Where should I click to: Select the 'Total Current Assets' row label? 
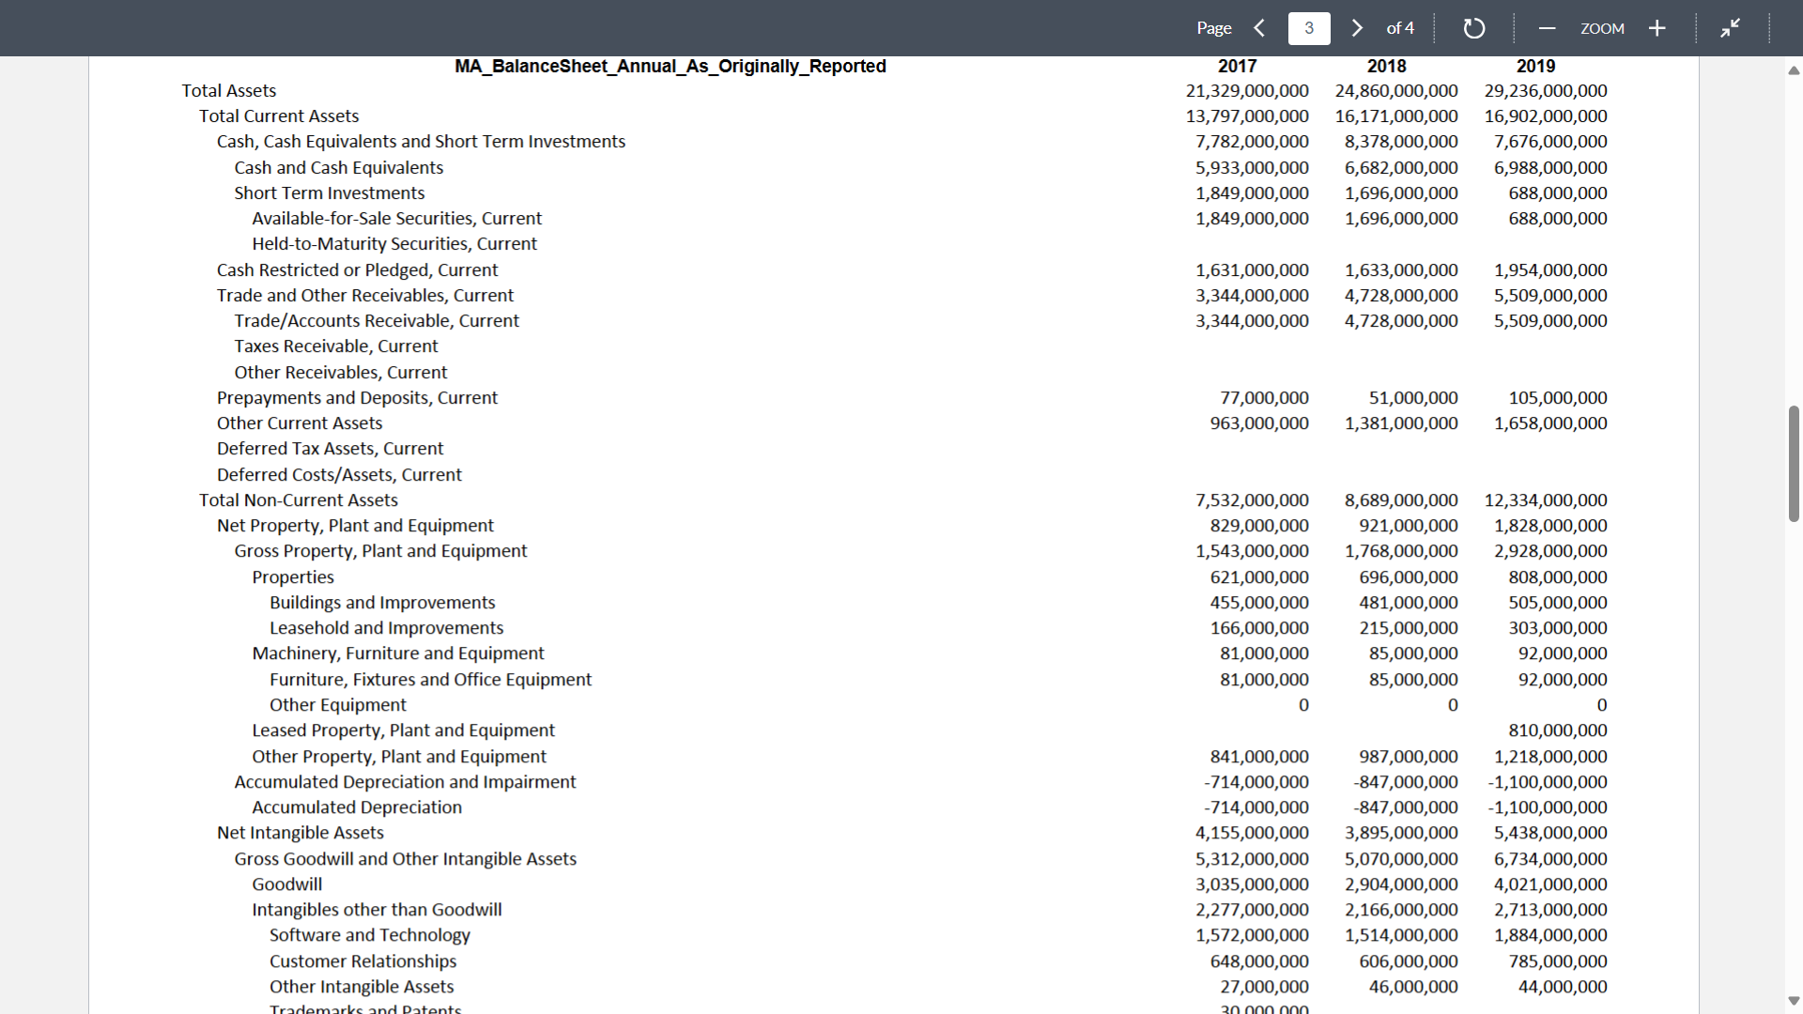pyautogui.click(x=279, y=116)
